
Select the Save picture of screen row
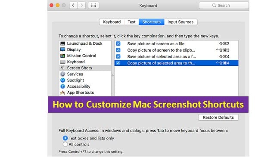pos(176,43)
